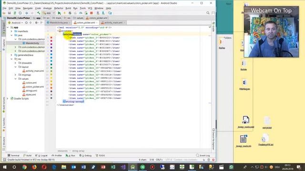Screen dimensions: 305x171
Task: Click Collapse All icon in Project panel
Action: (x=30, y=23)
